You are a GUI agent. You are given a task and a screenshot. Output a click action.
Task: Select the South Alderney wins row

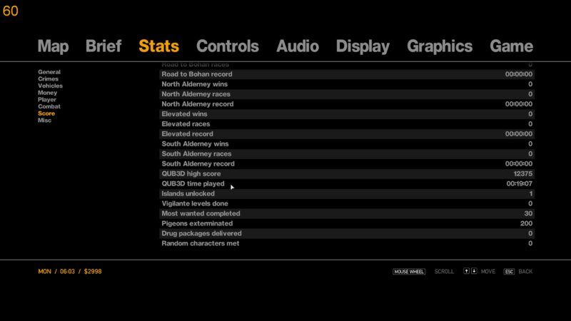pos(347,144)
